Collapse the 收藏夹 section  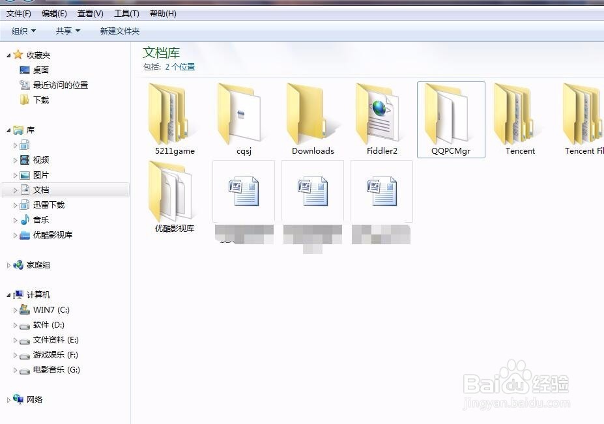pyautogui.click(x=8, y=55)
